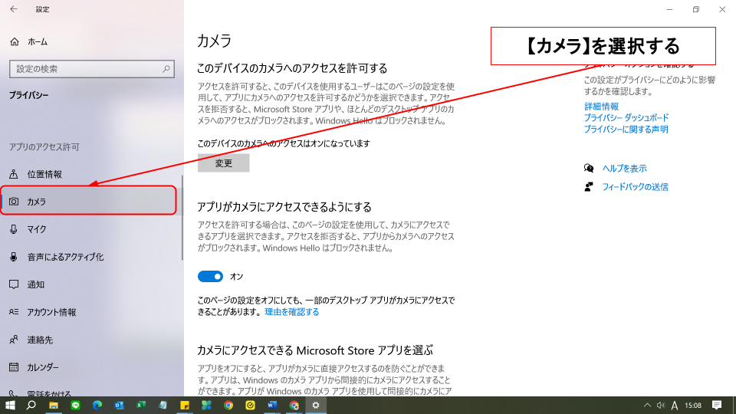This screenshot has height=414, width=736.
Task: Open the 通知 notifications permission page
Action: click(36, 284)
